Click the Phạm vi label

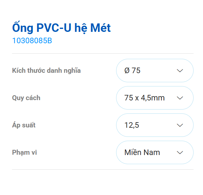pyautogui.click(x=24, y=152)
